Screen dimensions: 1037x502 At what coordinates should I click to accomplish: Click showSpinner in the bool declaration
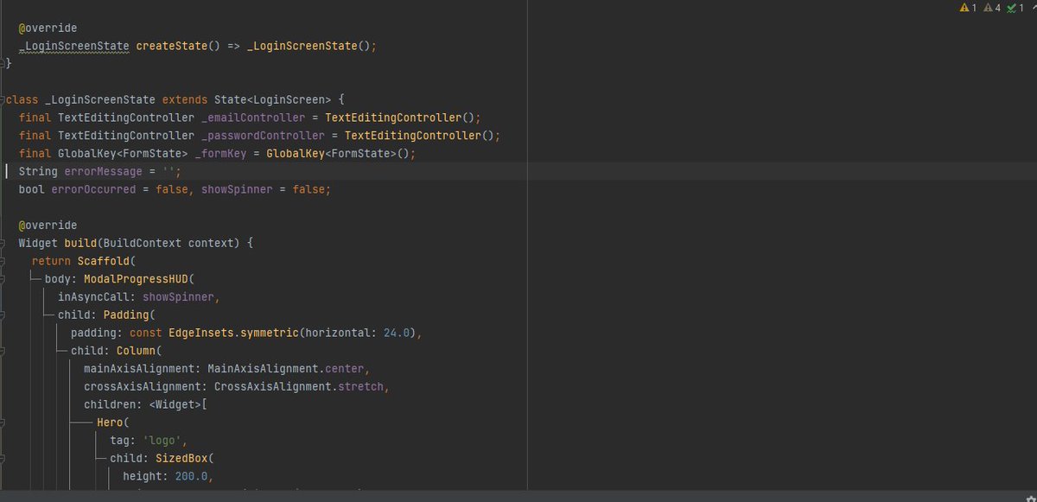(x=237, y=189)
